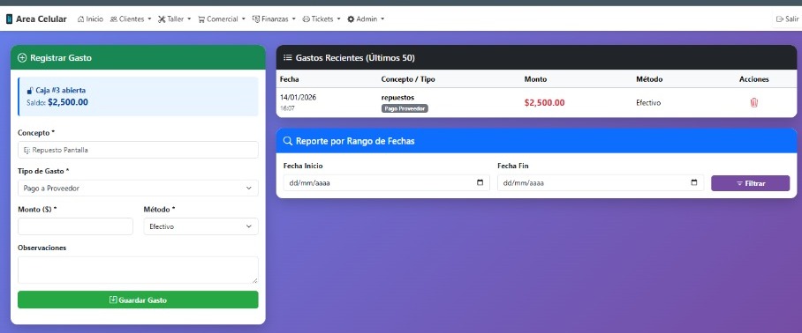Viewport: 802px width, 333px height.
Task: Click the Acciones column header
Action: pyautogui.click(x=754, y=79)
